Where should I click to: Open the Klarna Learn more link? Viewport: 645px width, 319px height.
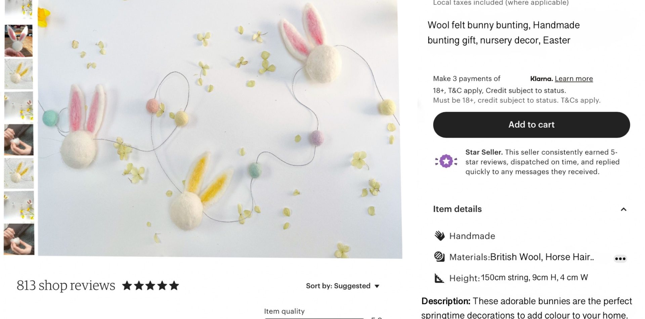pyautogui.click(x=574, y=79)
